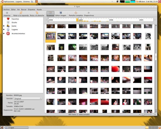Select the portrait of man with glasses
This screenshot has height=129, width=161.
(148, 36)
